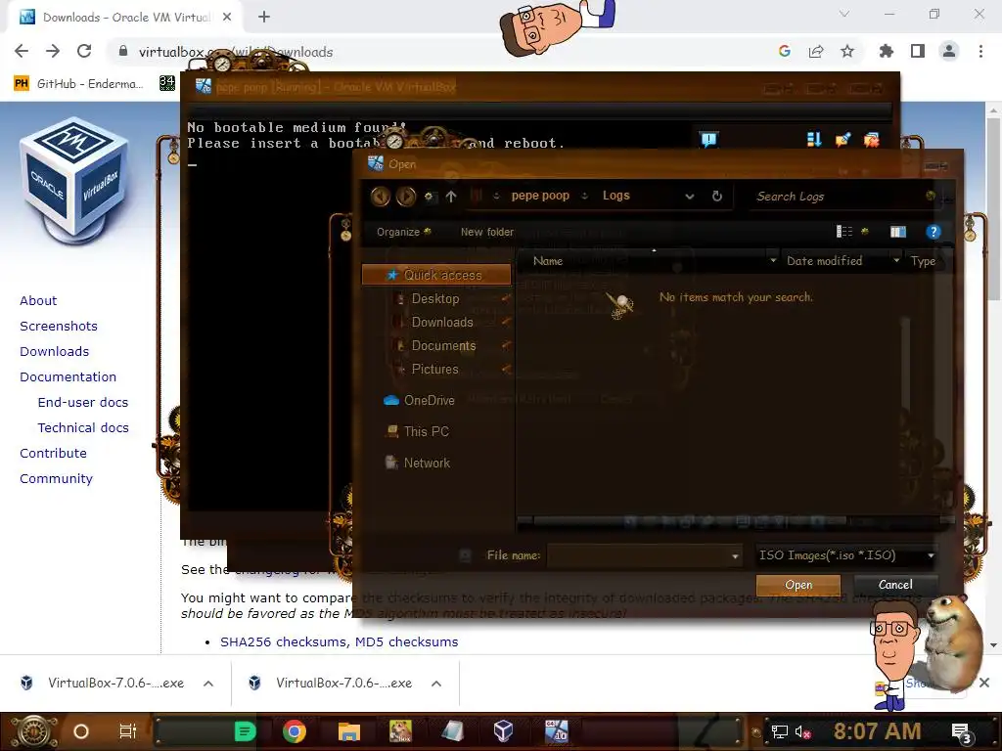Viewport: 1002px width, 751px height.
Task: Open the Organize menu
Action: point(403,232)
